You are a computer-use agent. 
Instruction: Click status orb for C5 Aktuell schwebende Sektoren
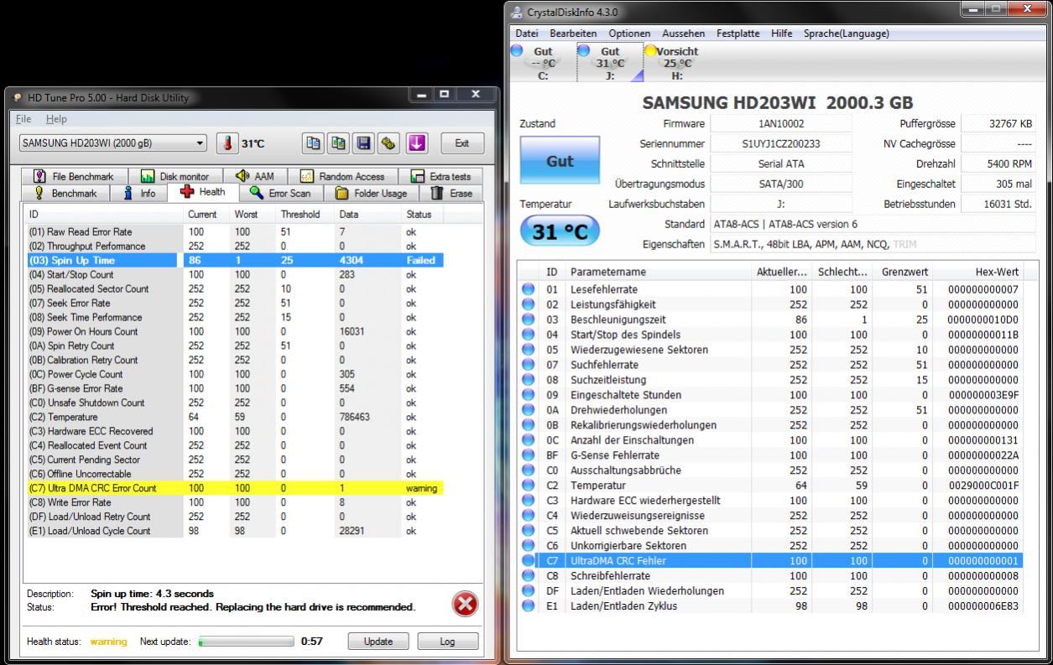click(x=529, y=531)
